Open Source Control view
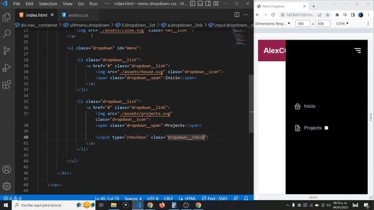The width and height of the screenshot is (374, 210). 6,51
